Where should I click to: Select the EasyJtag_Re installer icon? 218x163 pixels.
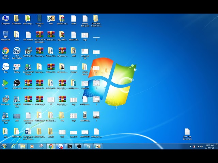click(28, 52)
